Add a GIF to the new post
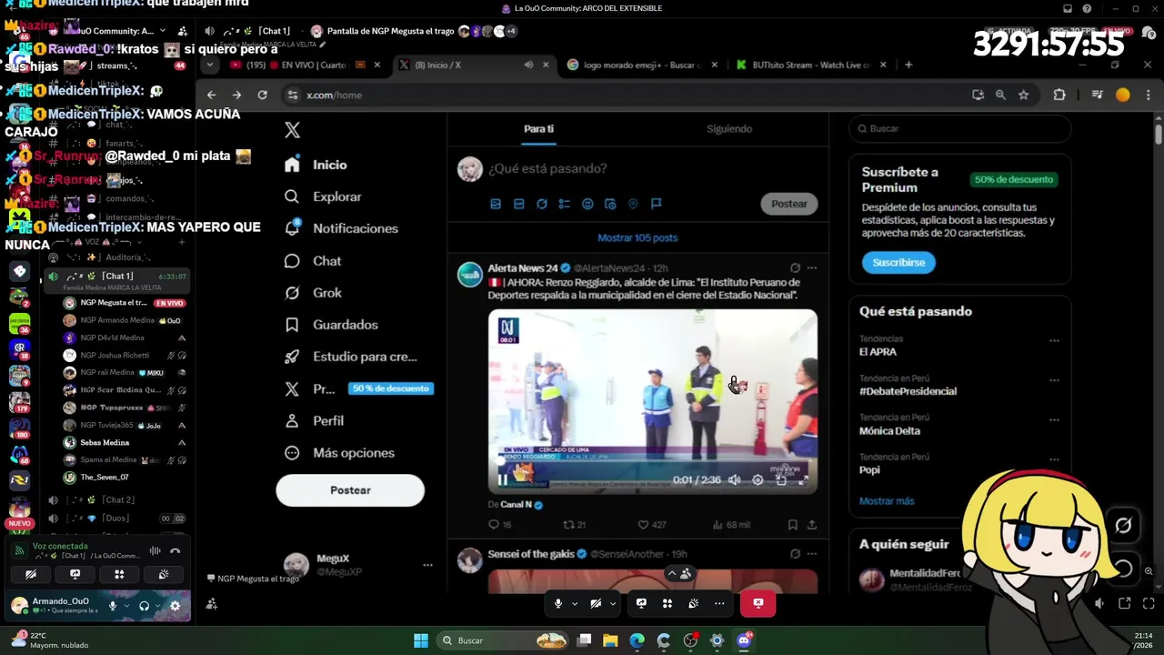This screenshot has height=655, width=1164. 518,204
